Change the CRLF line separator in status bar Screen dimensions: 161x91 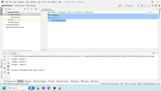tap(122, 84)
